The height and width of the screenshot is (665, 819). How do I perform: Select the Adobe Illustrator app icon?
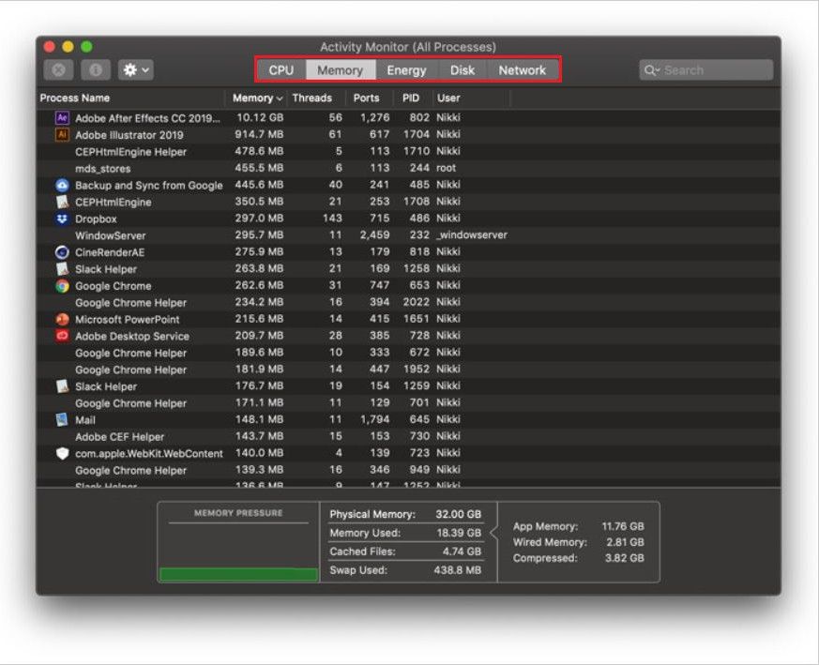pyautogui.click(x=62, y=134)
